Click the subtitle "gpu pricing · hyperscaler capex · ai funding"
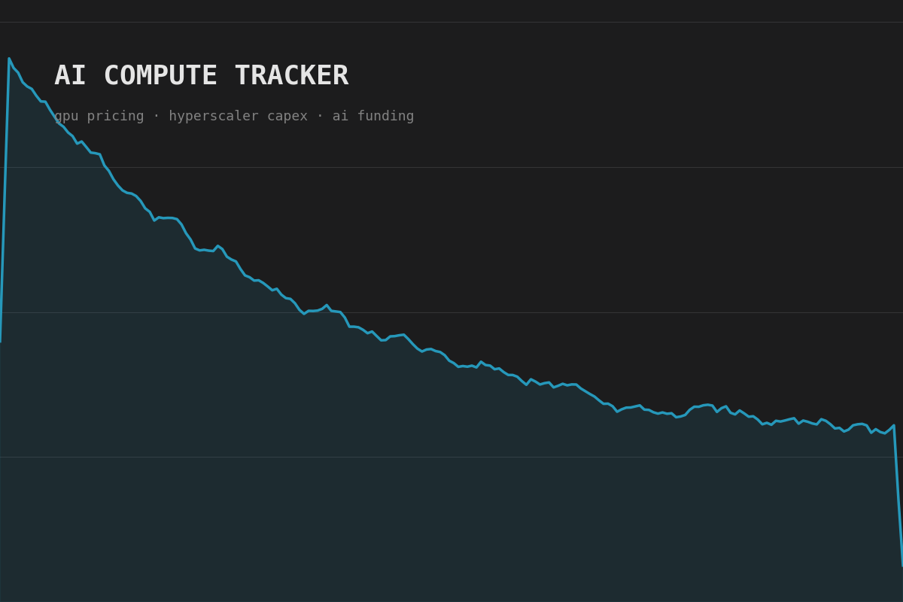Screen dimensions: 903x602 pyautogui.click(x=234, y=116)
